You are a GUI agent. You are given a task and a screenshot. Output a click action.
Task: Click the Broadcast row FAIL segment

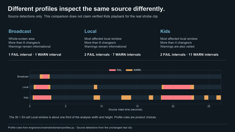(45, 77)
